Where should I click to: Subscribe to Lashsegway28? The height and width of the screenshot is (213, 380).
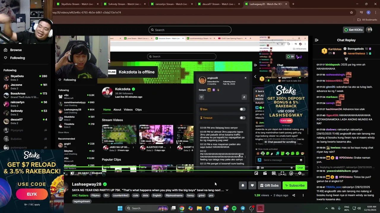pos(295,185)
